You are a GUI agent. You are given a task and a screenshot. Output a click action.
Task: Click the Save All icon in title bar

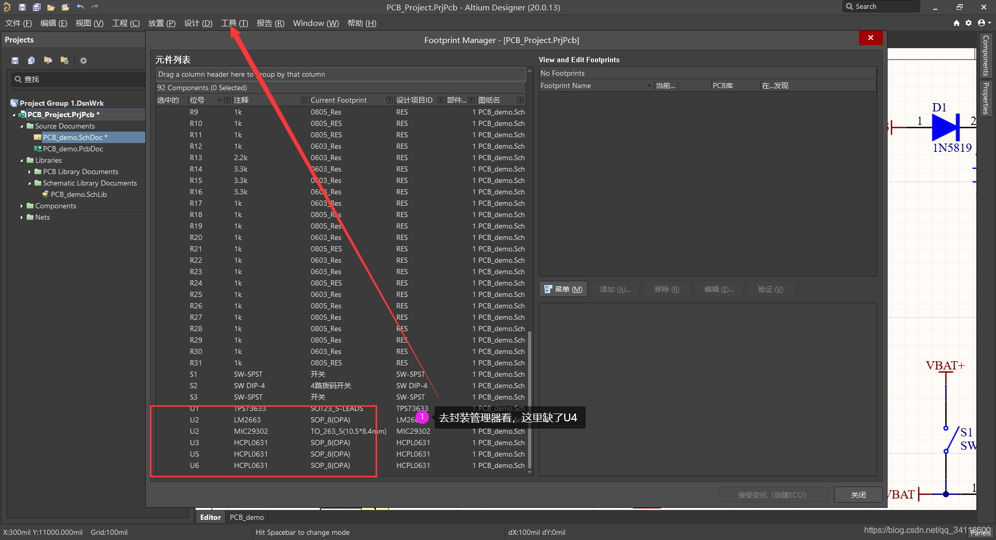click(36, 7)
